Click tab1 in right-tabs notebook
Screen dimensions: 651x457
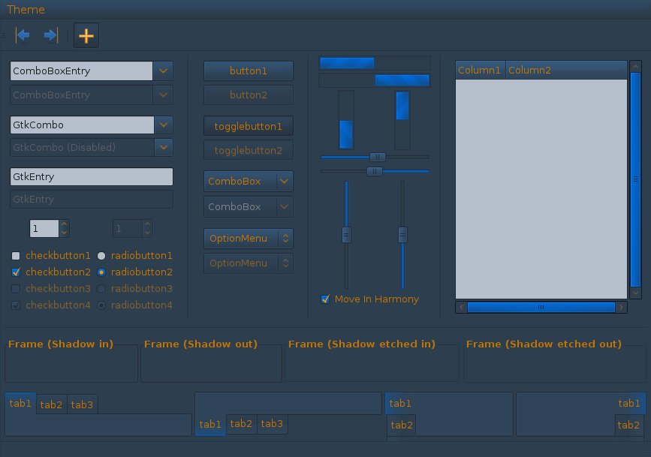pyautogui.click(x=629, y=403)
